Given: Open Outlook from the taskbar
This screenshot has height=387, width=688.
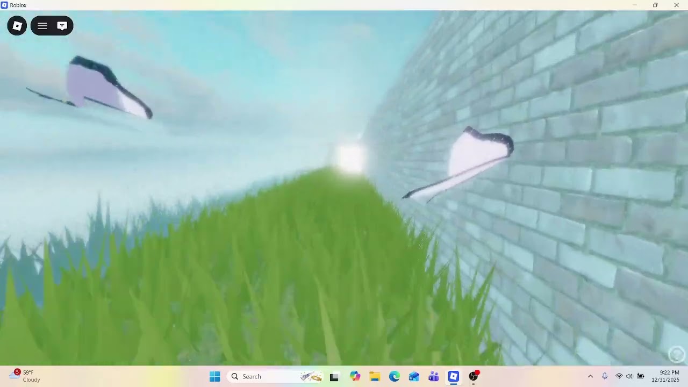Looking at the screenshot, I should (x=414, y=377).
